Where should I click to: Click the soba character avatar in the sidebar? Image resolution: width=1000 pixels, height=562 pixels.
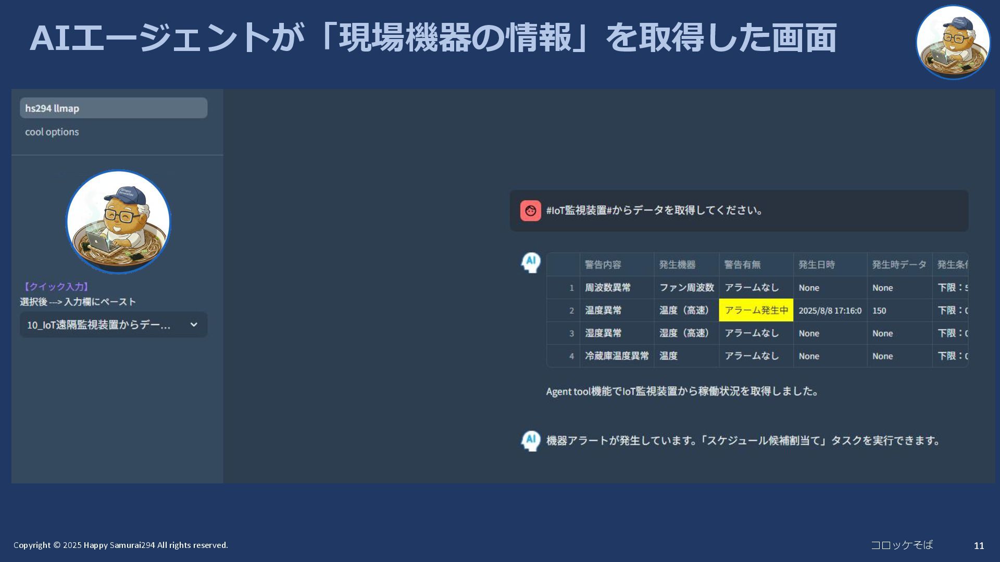tap(118, 222)
